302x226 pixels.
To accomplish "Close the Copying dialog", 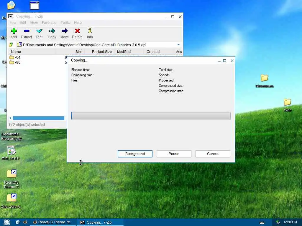I will pyautogui.click(x=232, y=61).
